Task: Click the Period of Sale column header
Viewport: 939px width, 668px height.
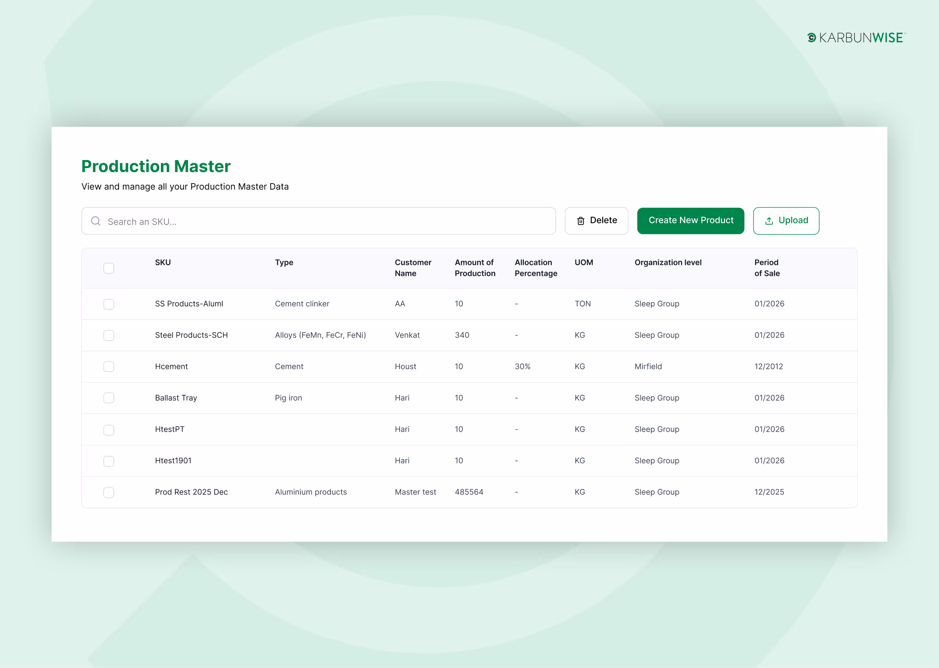Action: pyautogui.click(x=767, y=268)
